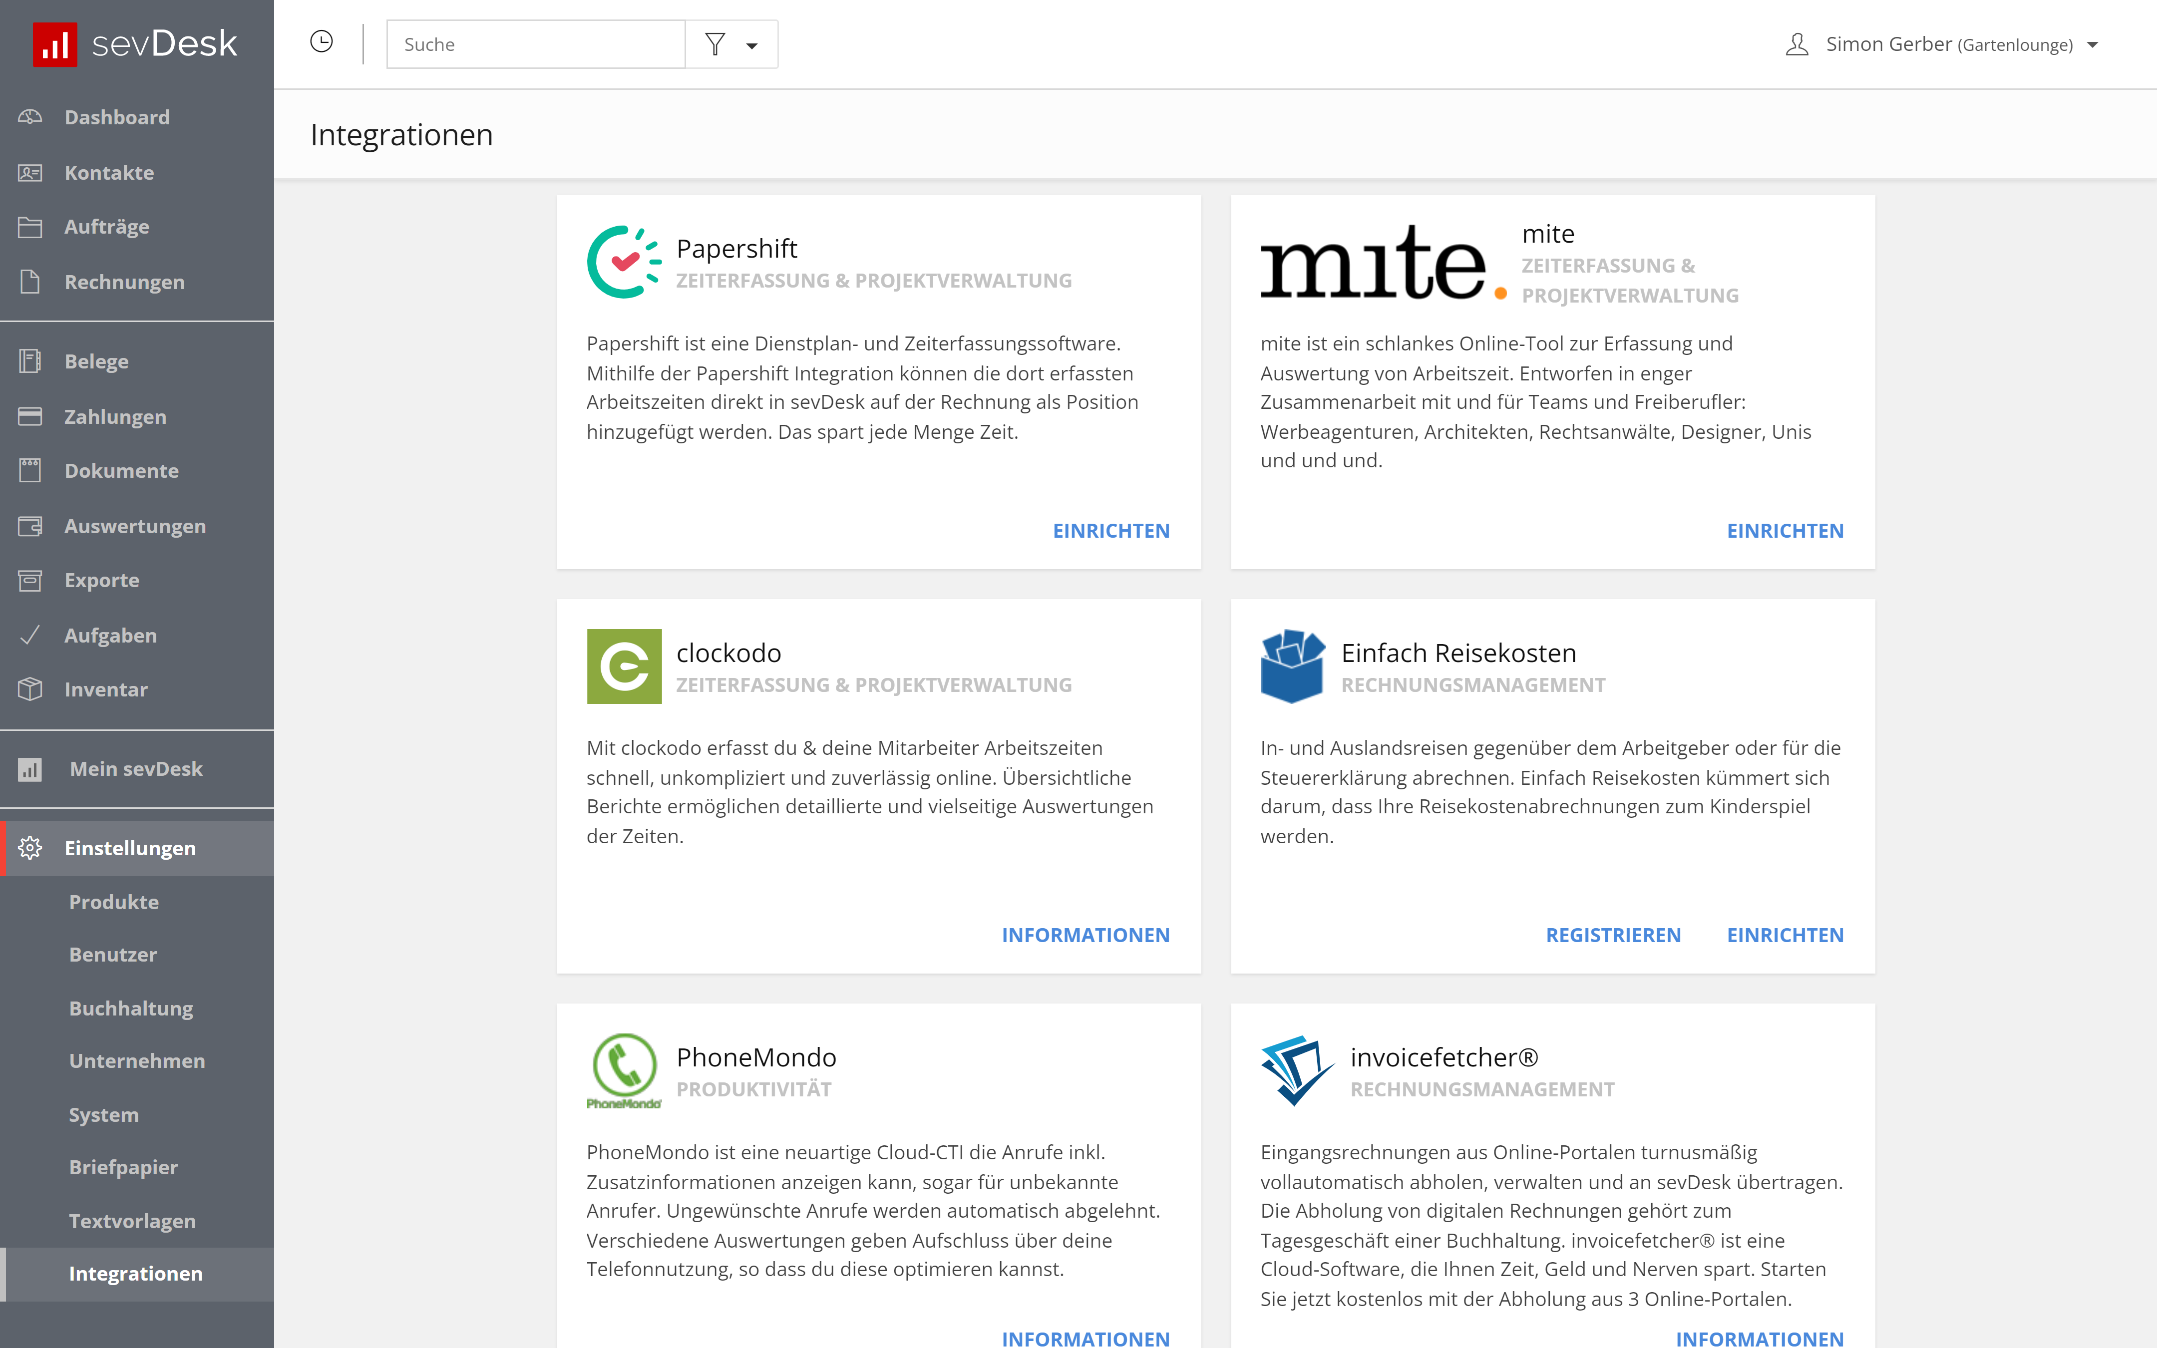
Task: Click INFORMATIONEN on the clockodo card
Action: [x=1084, y=935]
